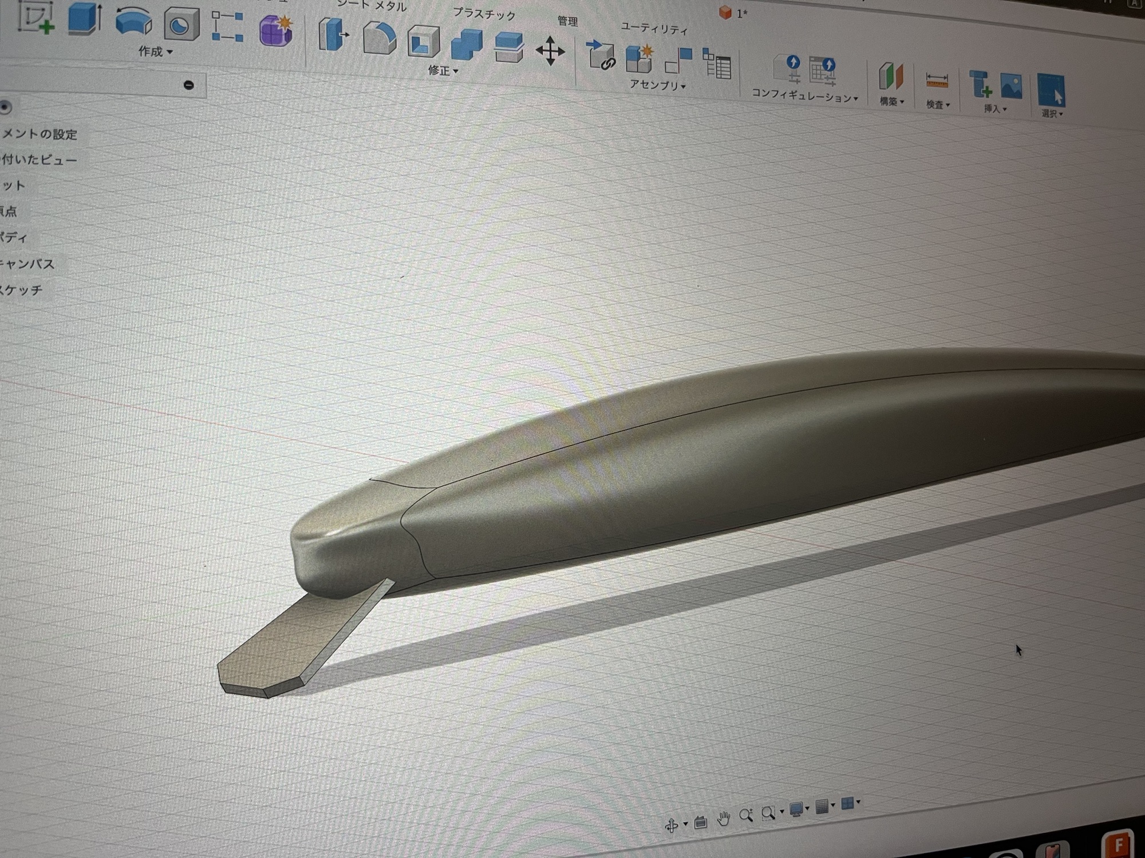1145x858 pixels.
Task: Click the Offset Plane construct icon
Action: 891,77
